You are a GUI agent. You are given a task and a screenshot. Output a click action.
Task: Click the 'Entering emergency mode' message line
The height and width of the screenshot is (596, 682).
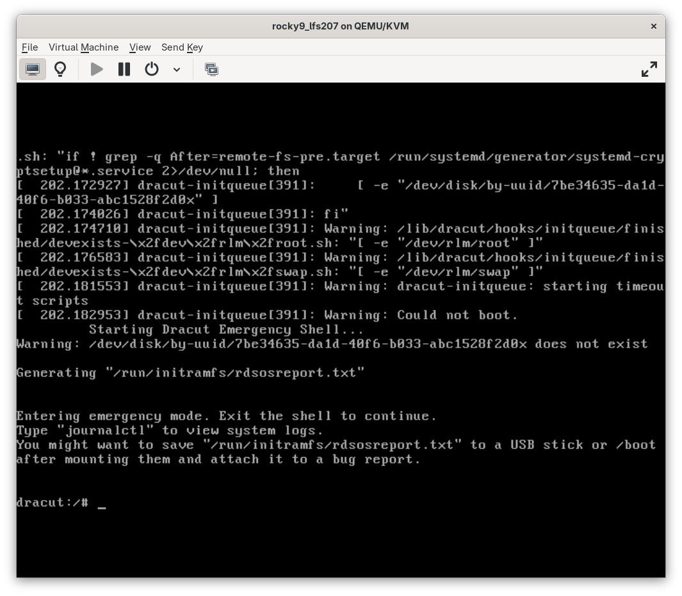[226, 416]
